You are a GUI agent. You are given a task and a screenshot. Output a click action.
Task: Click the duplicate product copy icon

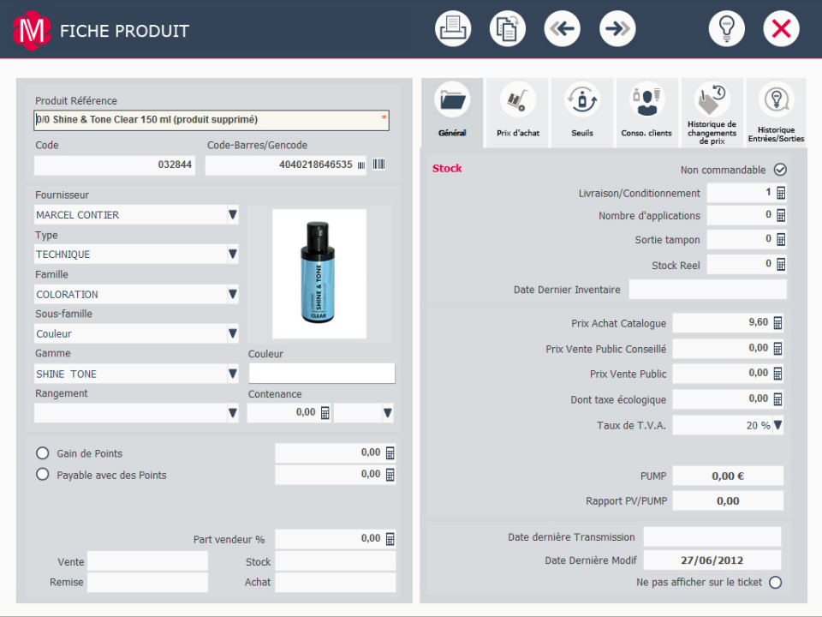508,29
